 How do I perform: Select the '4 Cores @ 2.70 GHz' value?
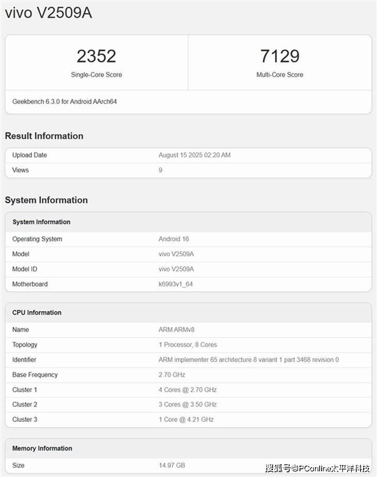(187, 390)
